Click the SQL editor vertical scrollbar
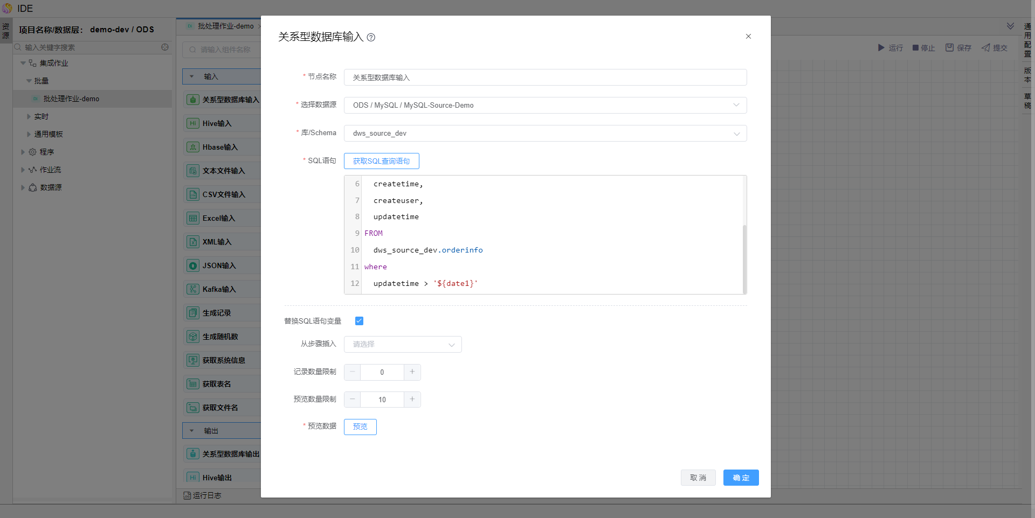Image resolution: width=1035 pixels, height=518 pixels. [744, 258]
